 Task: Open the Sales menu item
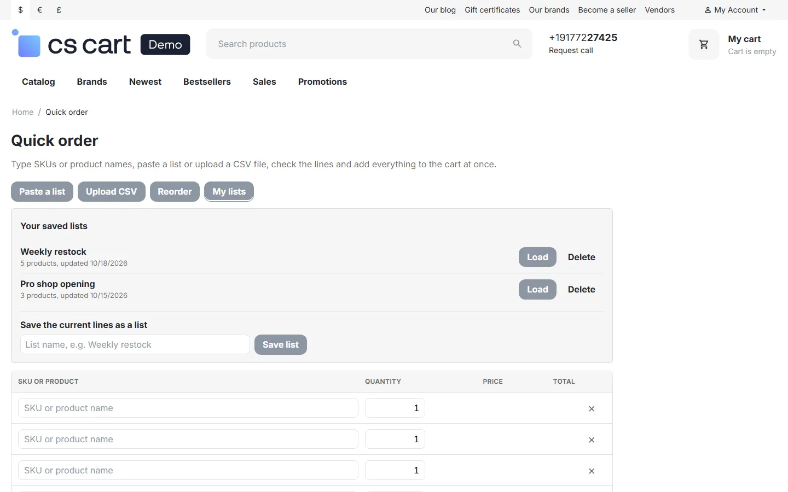264,81
